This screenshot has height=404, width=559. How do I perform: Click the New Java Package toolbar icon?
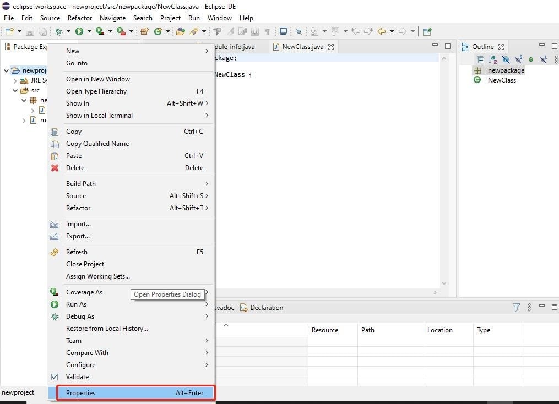(x=145, y=31)
